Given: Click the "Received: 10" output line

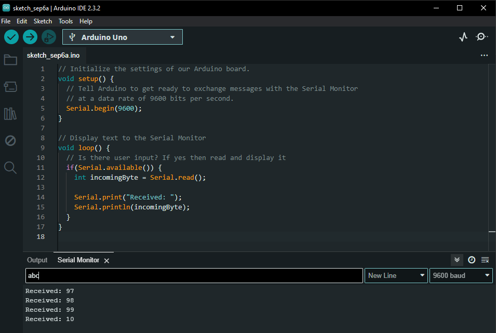Looking at the screenshot, I should (x=50, y=319).
